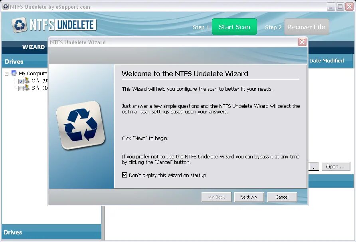Click the Open ... button
The height and width of the screenshot is (242, 356).
pos(335,167)
